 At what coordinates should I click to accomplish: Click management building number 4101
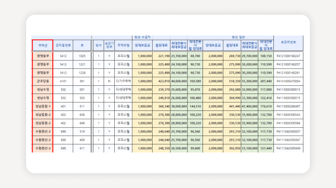coord(63,81)
